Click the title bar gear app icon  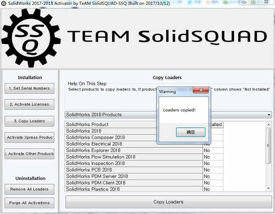point(4,3)
